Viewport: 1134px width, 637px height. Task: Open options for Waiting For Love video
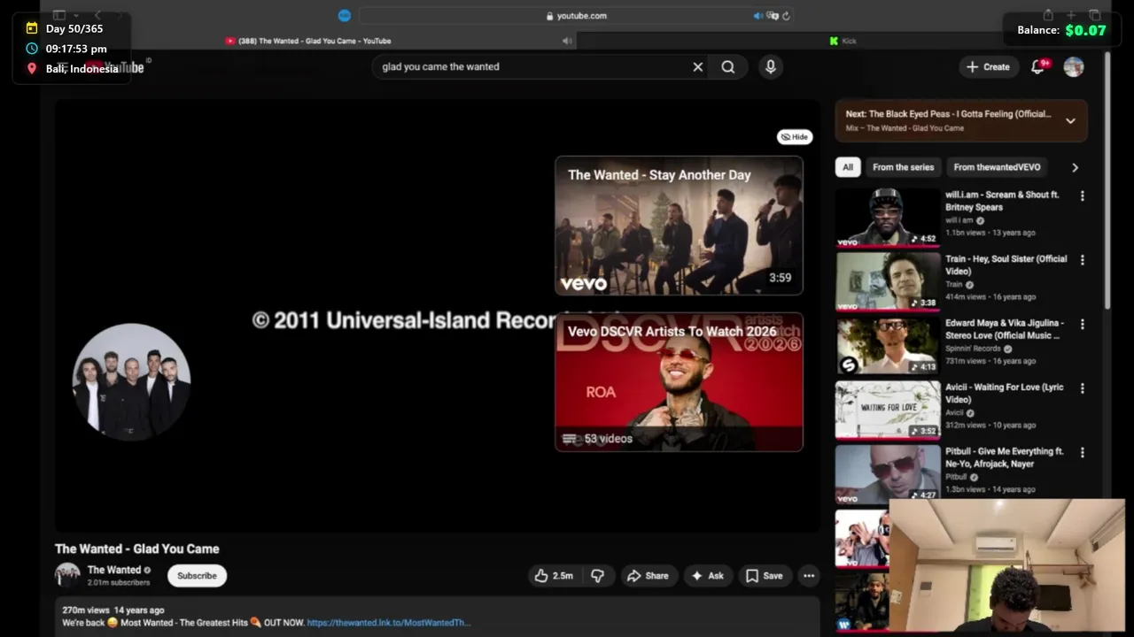click(x=1082, y=388)
